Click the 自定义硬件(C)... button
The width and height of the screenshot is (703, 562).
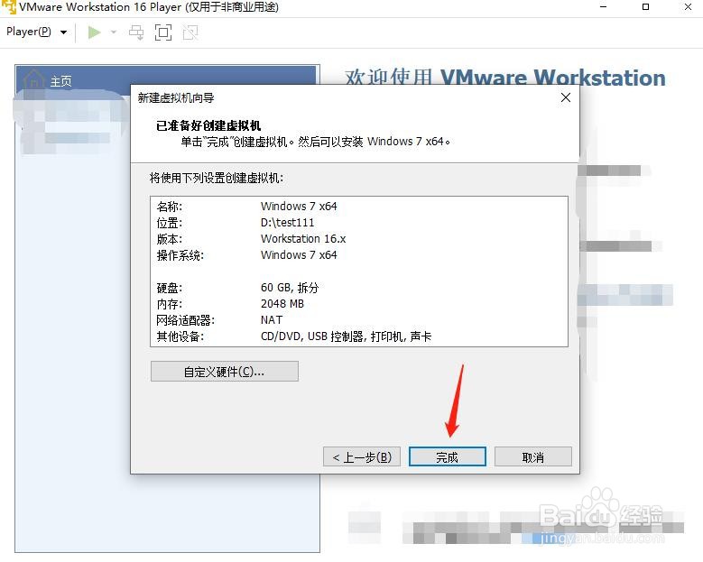(225, 372)
